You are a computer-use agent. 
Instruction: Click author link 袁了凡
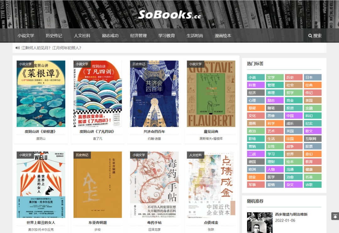98,139
